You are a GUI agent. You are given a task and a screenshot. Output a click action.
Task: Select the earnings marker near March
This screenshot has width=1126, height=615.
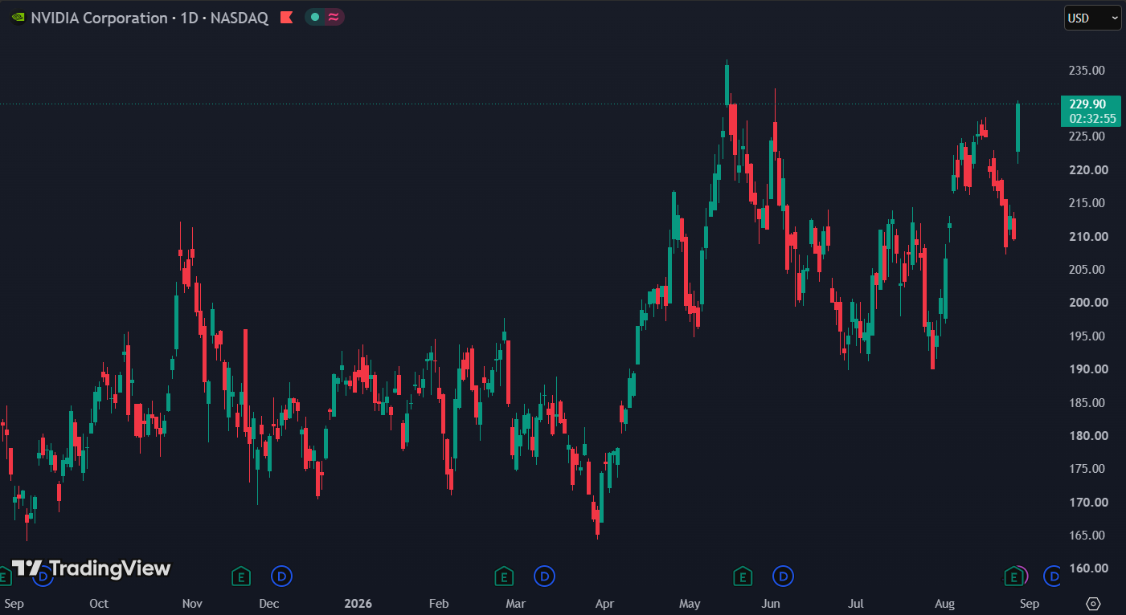click(x=504, y=576)
